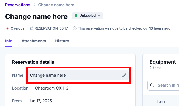179x106 pixels.
Task: Click the hash icon before RESERVATION-0047
Action: point(31,28)
